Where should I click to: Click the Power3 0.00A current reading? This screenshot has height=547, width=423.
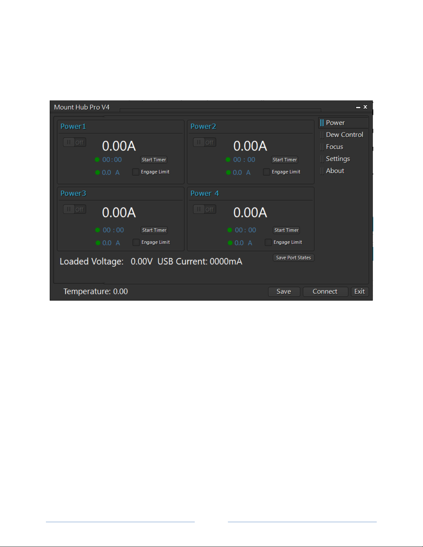click(x=119, y=213)
